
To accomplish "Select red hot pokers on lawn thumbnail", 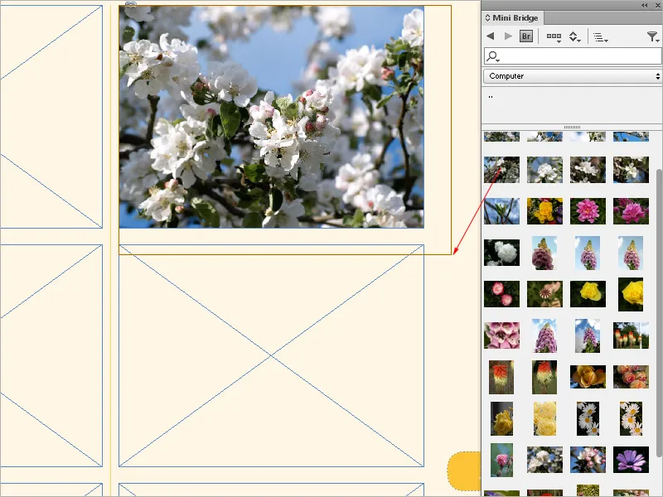I will (x=631, y=335).
